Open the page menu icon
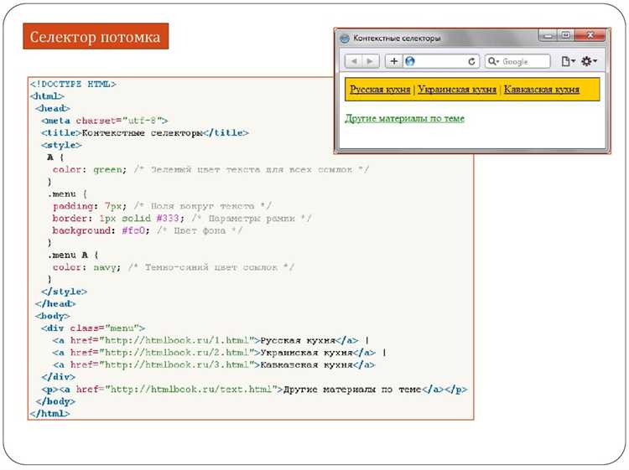 568,61
